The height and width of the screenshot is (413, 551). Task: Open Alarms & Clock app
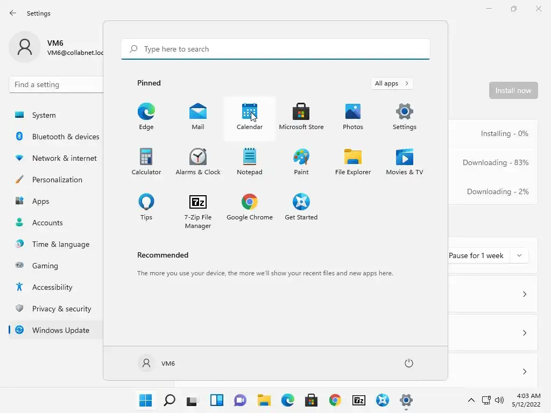tap(198, 162)
